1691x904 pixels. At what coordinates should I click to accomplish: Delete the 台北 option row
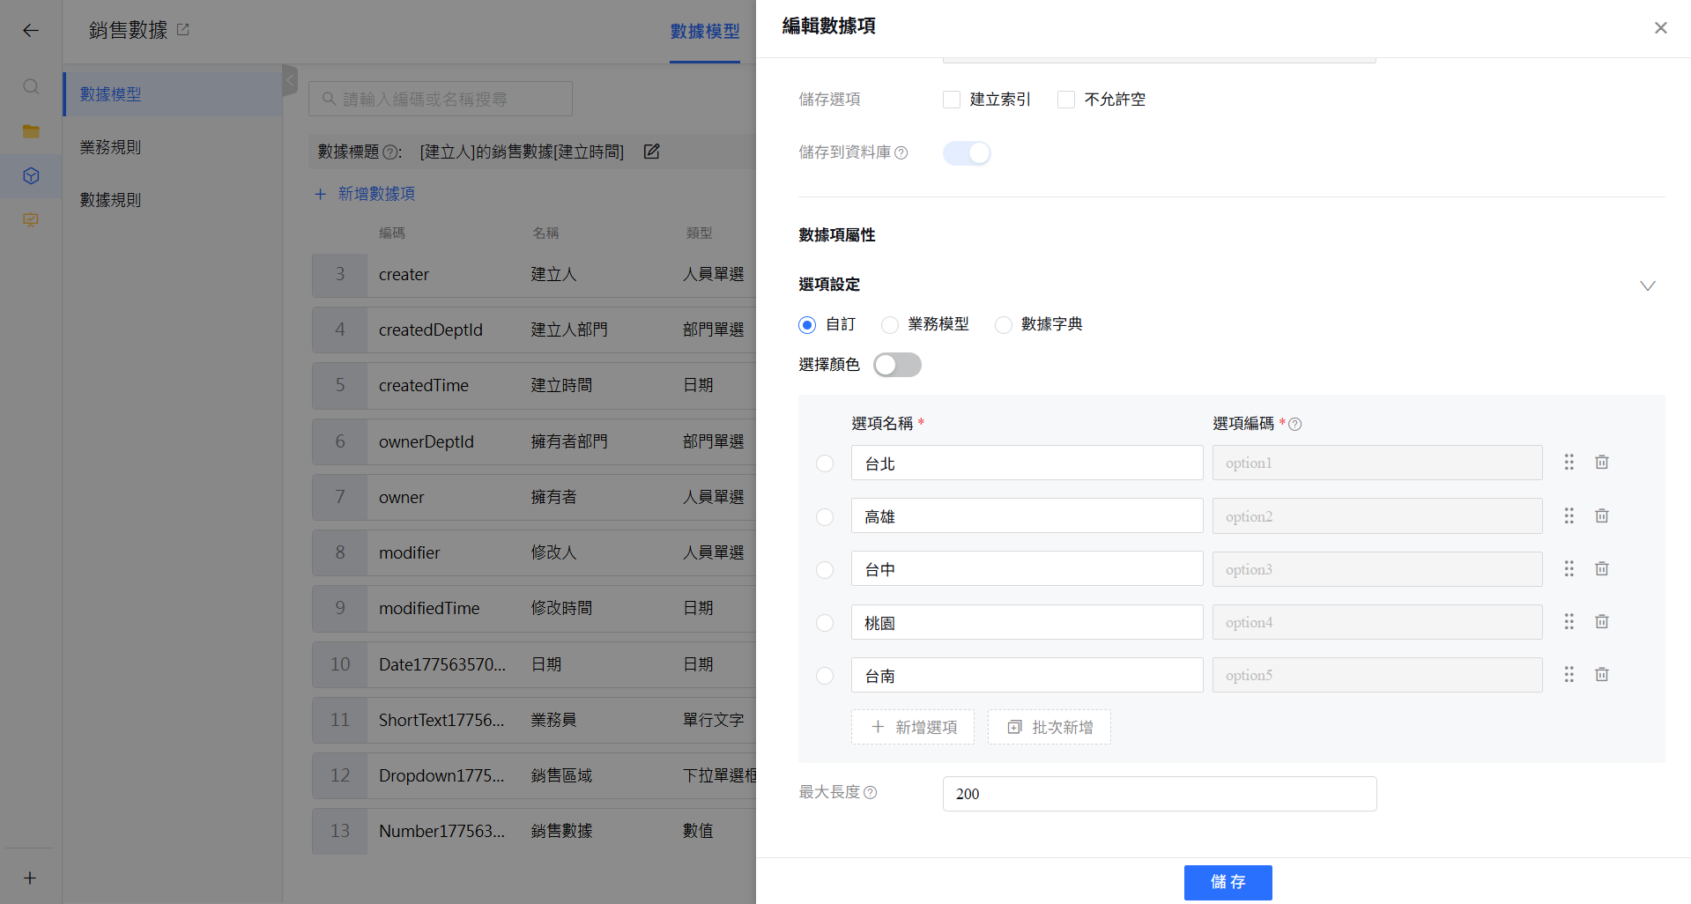click(x=1602, y=462)
